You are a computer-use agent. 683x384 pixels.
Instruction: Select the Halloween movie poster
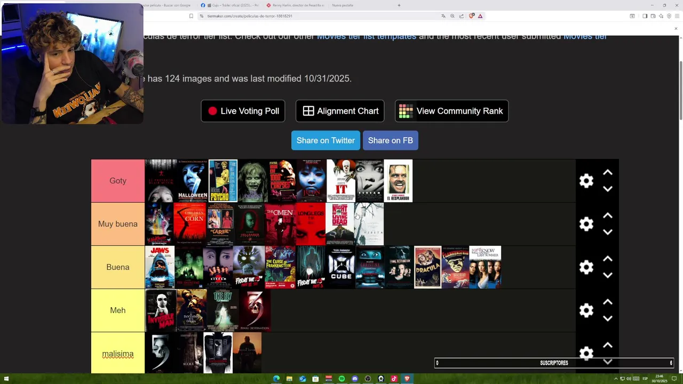point(193,181)
